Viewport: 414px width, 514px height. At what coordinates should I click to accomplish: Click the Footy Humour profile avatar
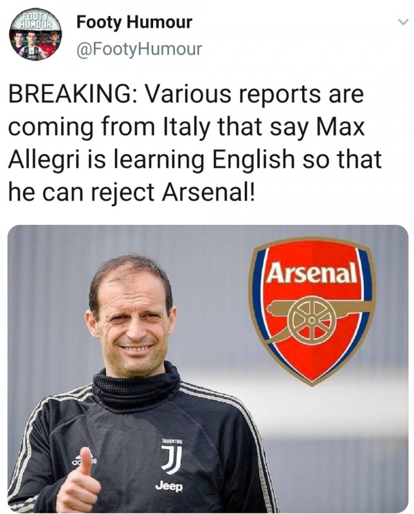(35, 36)
